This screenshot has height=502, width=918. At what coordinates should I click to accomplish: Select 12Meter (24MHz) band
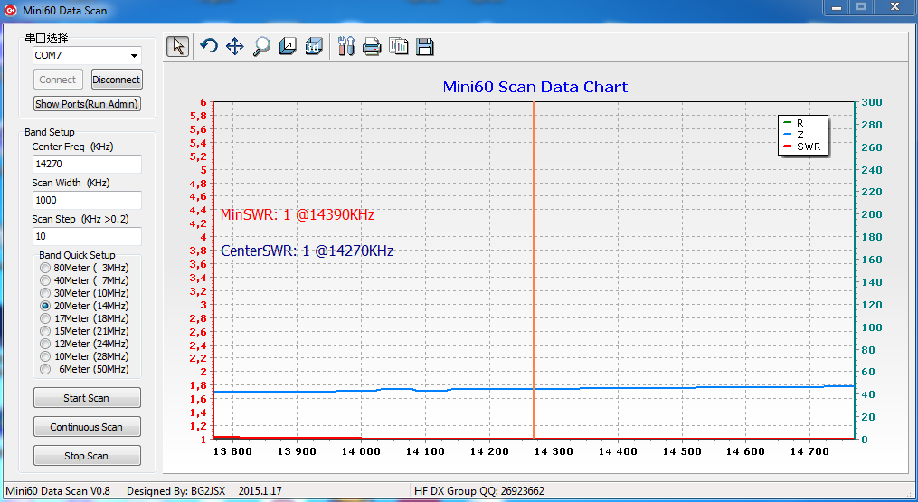pos(45,344)
